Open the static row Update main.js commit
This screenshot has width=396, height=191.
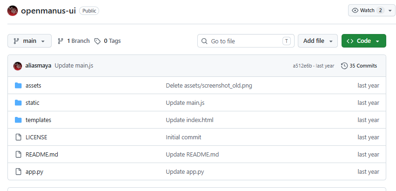coord(185,102)
